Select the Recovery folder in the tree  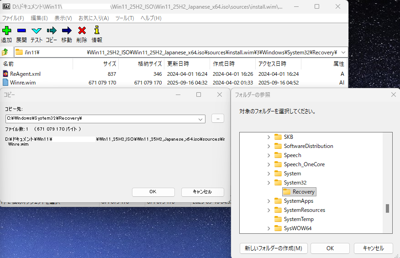(x=303, y=192)
